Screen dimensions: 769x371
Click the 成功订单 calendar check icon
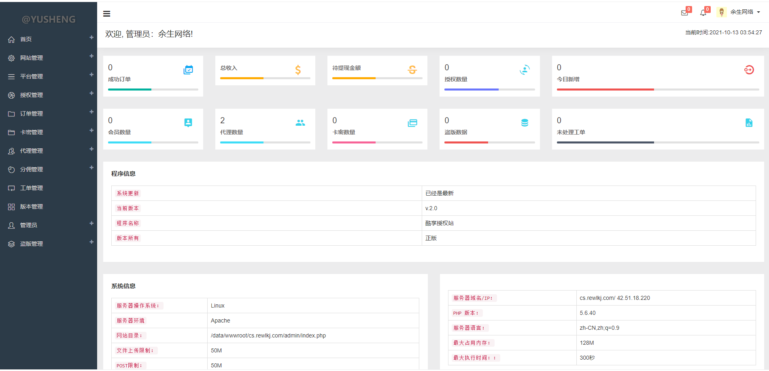[188, 70]
